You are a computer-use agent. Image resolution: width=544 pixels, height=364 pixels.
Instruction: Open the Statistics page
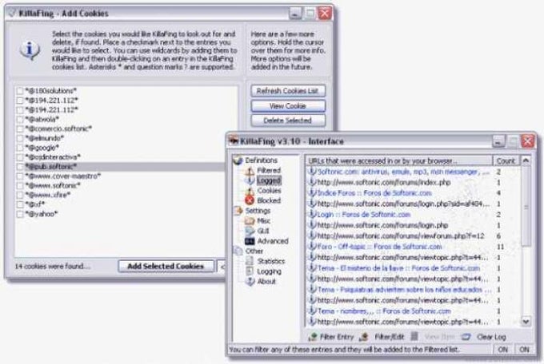[271, 261]
